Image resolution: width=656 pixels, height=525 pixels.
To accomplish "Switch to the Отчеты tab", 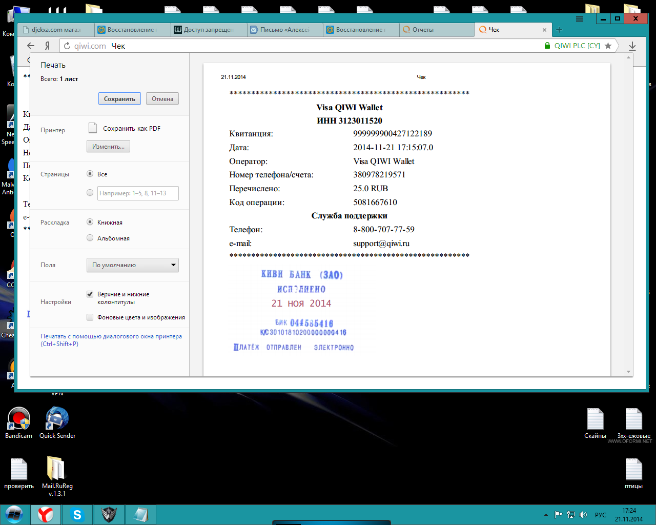I will point(437,30).
